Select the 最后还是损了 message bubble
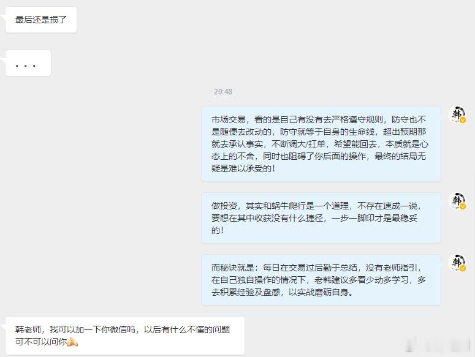The height and width of the screenshot is (357, 475). pos(41,20)
